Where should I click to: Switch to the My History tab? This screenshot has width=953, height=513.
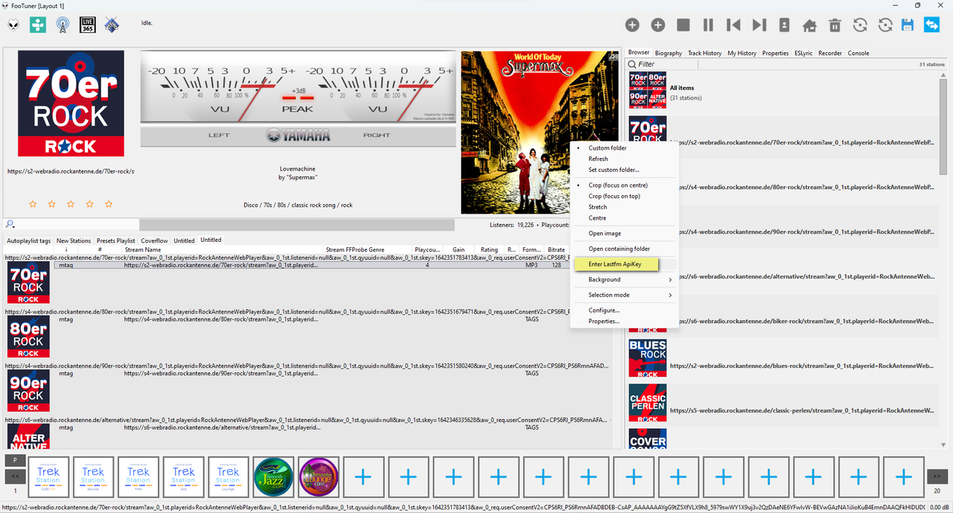tap(742, 53)
